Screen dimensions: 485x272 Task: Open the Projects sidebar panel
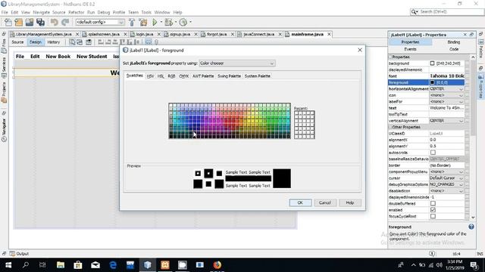4,92
